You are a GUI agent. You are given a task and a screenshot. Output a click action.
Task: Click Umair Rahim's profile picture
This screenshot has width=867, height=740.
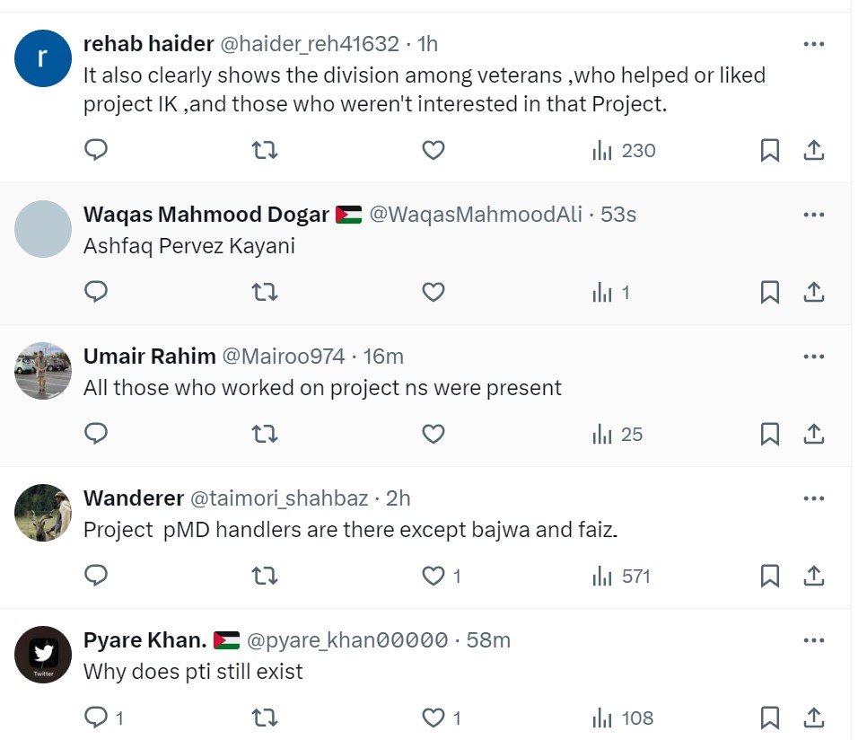pos(43,370)
